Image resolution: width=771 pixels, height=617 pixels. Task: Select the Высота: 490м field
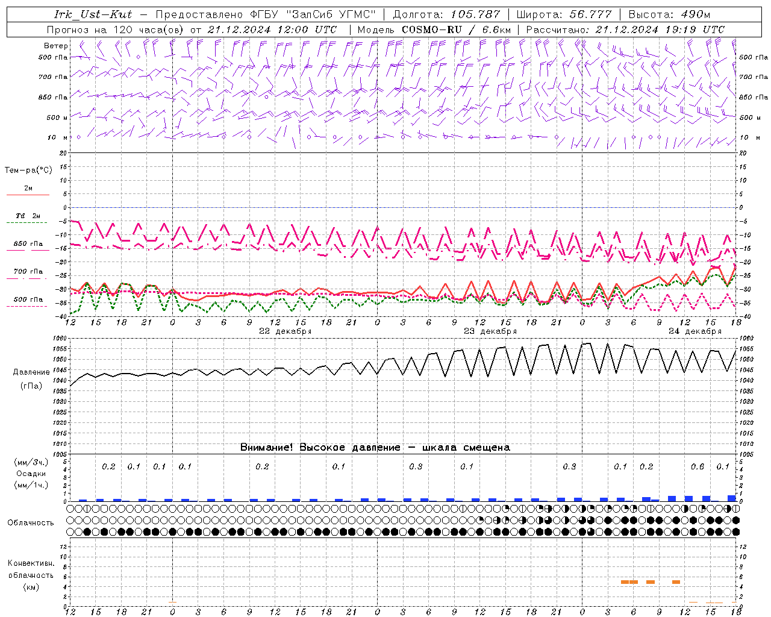(x=669, y=14)
